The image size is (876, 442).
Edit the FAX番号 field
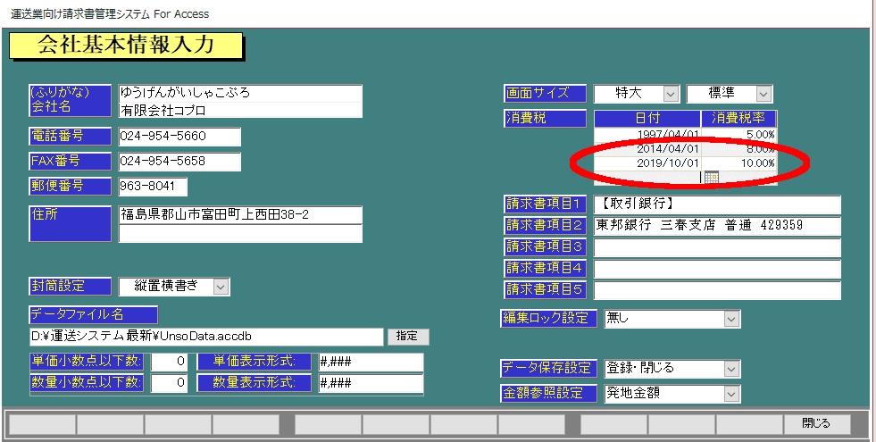coord(179,162)
